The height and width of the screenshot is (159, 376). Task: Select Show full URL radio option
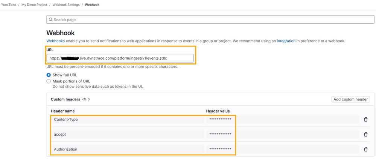49,75
